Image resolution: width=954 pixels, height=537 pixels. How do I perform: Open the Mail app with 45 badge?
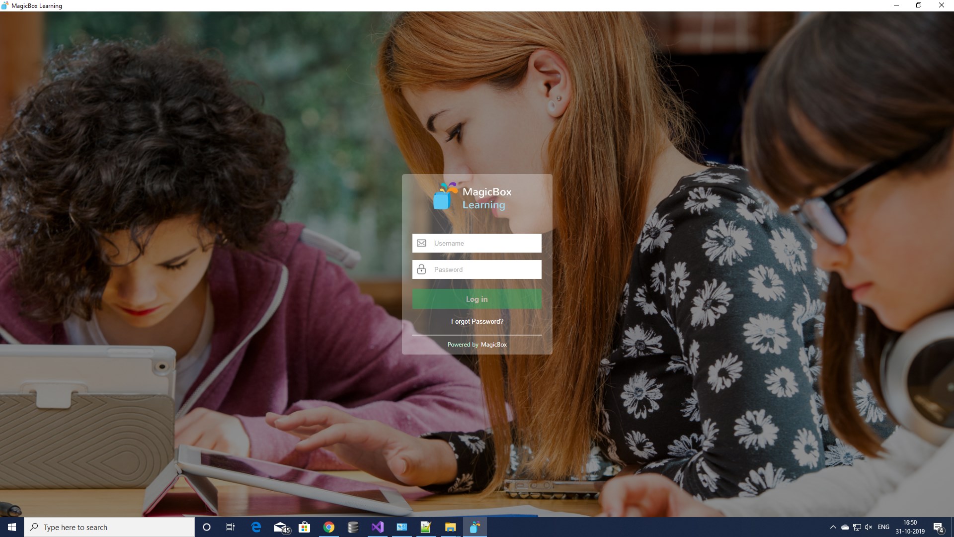[x=281, y=527]
